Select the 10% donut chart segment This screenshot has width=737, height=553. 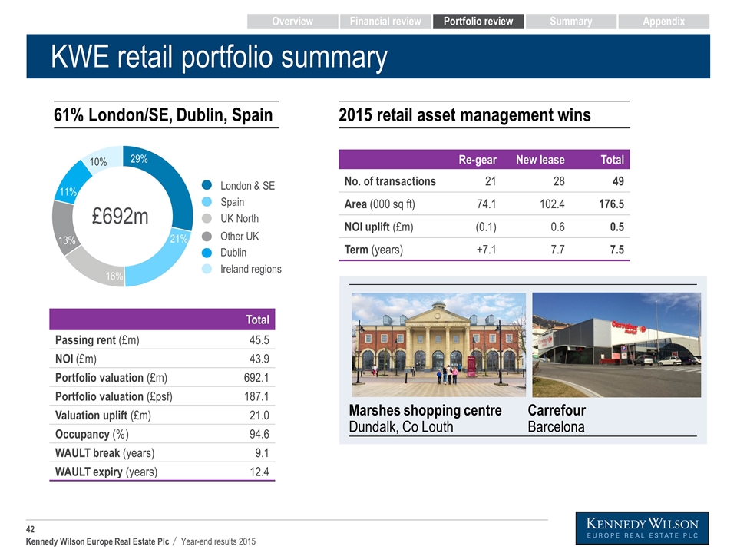[x=104, y=159]
